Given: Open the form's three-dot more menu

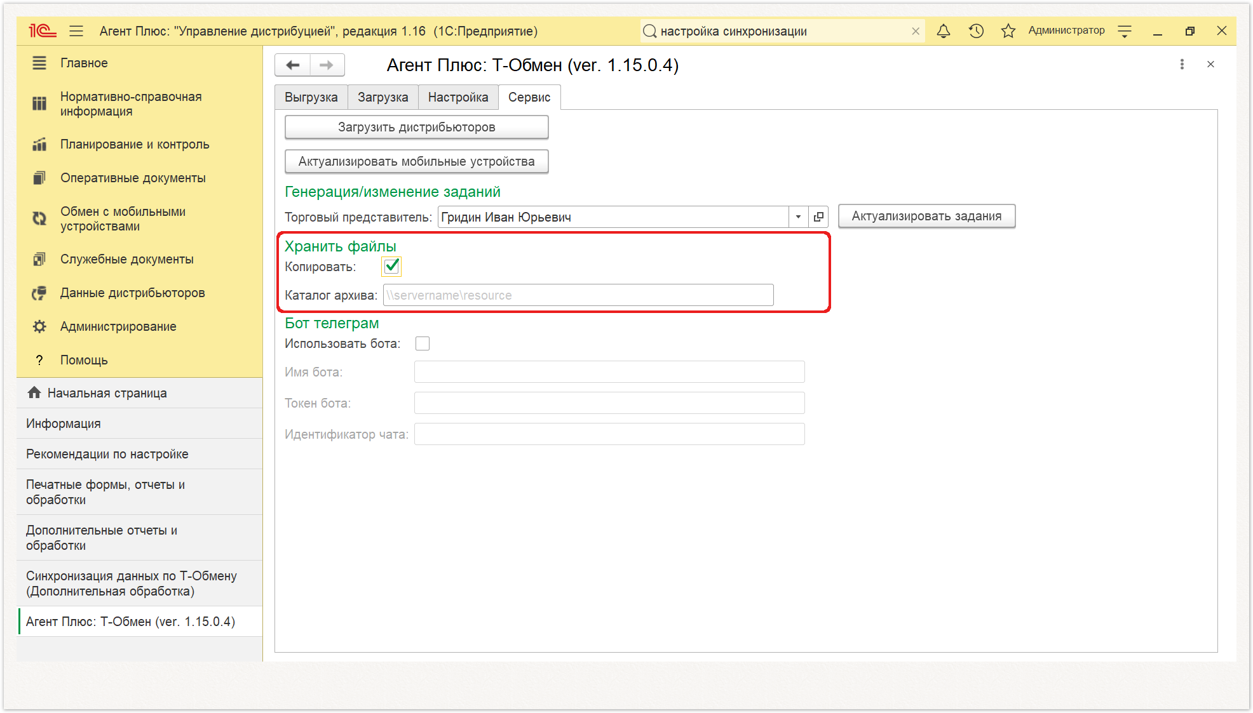Looking at the screenshot, I should [x=1182, y=64].
